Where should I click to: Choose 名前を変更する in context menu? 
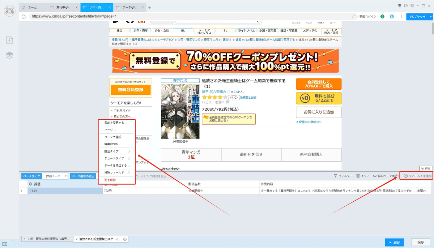[x=117, y=123]
